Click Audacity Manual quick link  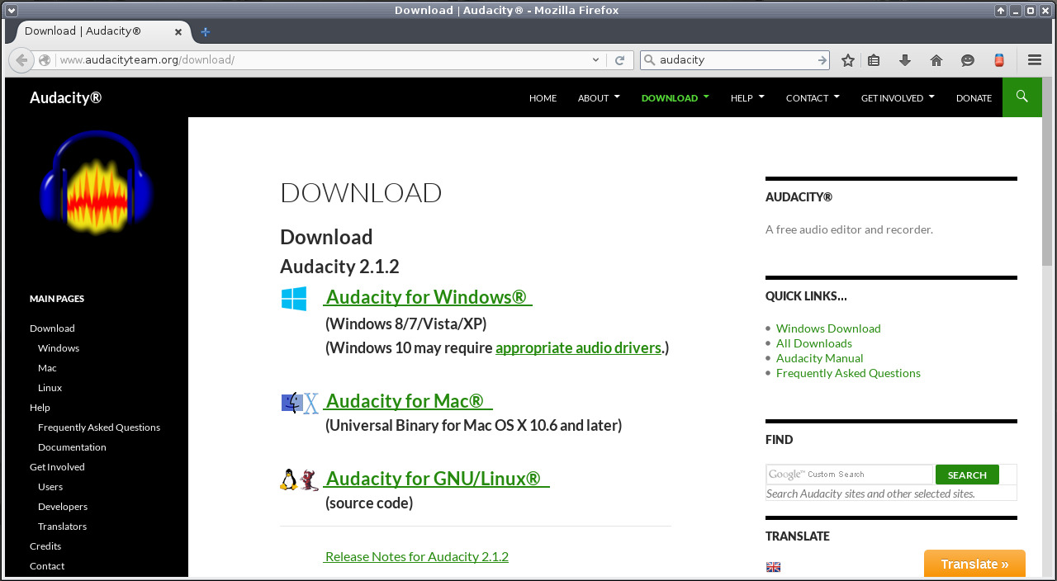pos(820,358)
